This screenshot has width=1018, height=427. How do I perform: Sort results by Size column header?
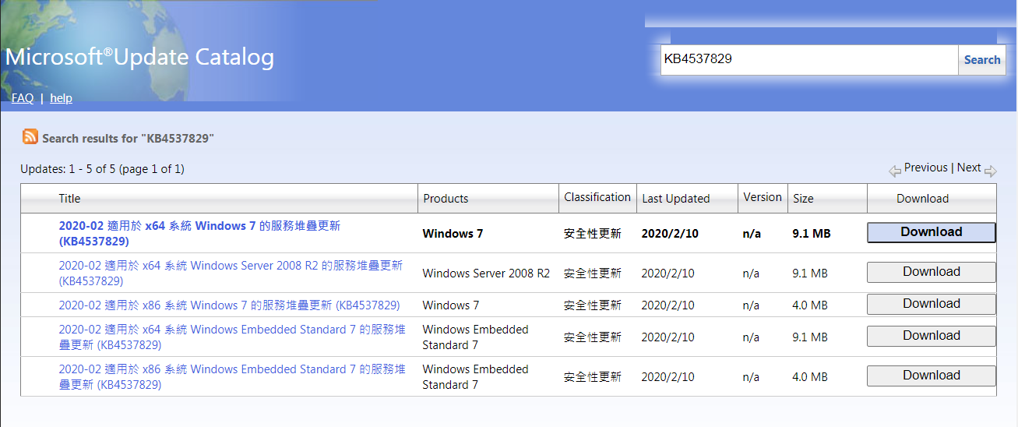click(x=803, y=199)
